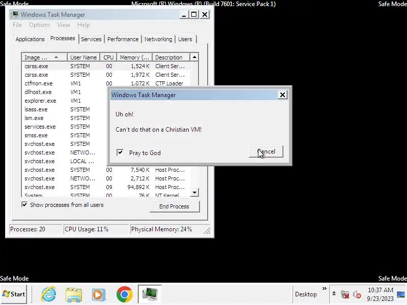Close the Uh oh dialog

click(x=282, y=95)
